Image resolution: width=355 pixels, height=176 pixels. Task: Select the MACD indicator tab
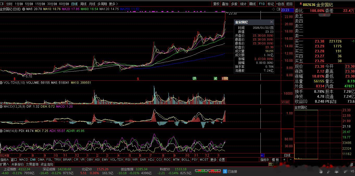[23, 160]
